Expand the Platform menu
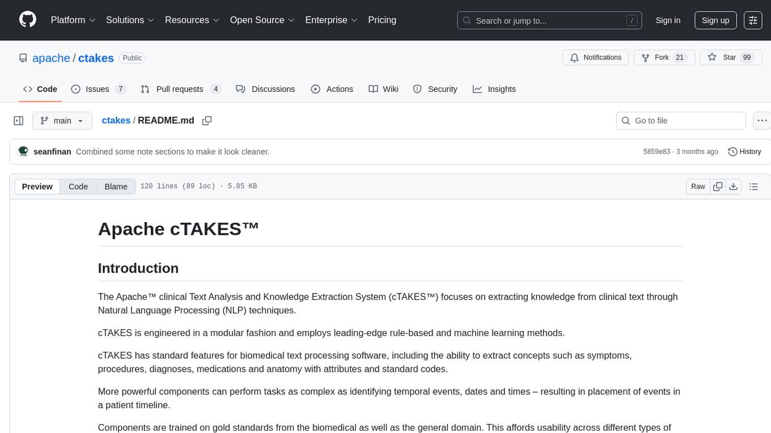The width and height of the screenshot is (771, 433). point(73,20)
